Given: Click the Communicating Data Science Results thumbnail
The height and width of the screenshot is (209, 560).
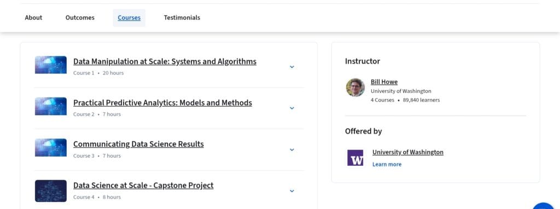Looking at the screenshot, I should (x=51, y=148).
